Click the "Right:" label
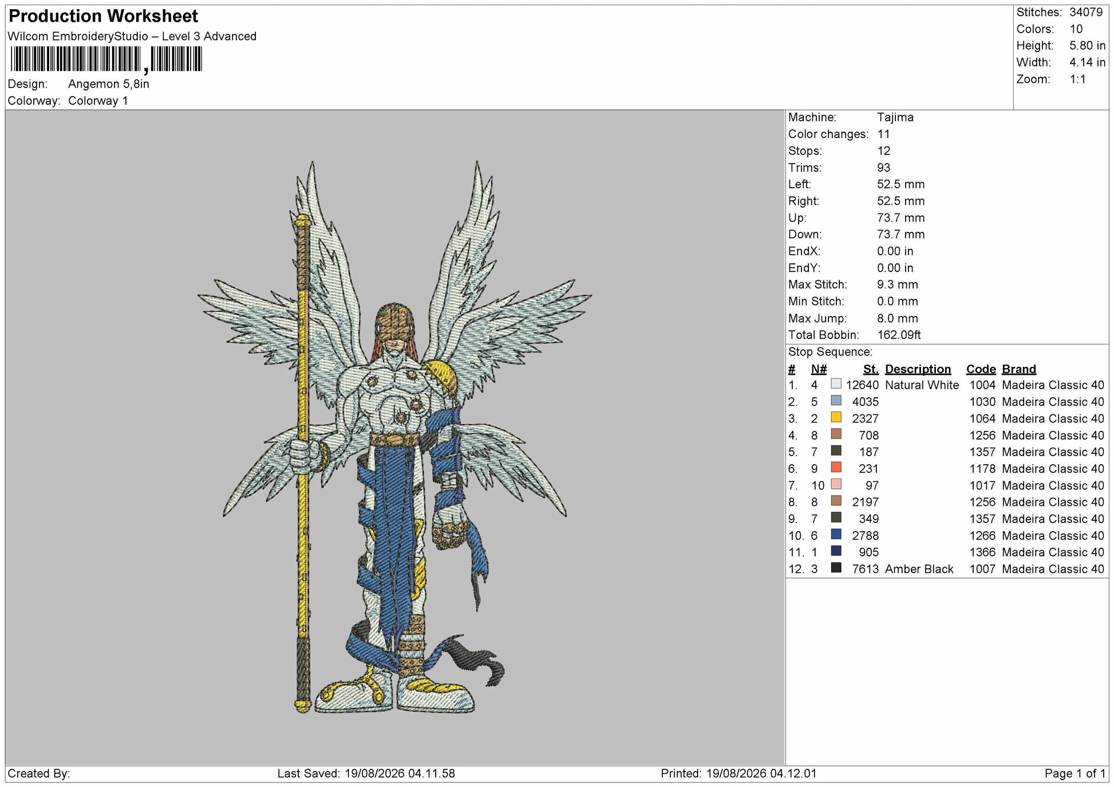 (x=804, y=201)
